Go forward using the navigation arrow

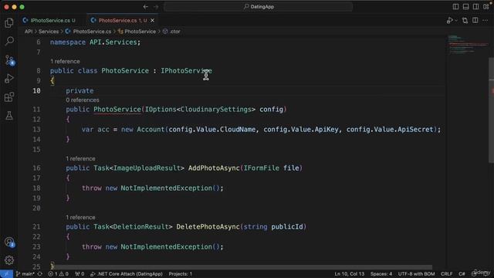pos(156,7)
